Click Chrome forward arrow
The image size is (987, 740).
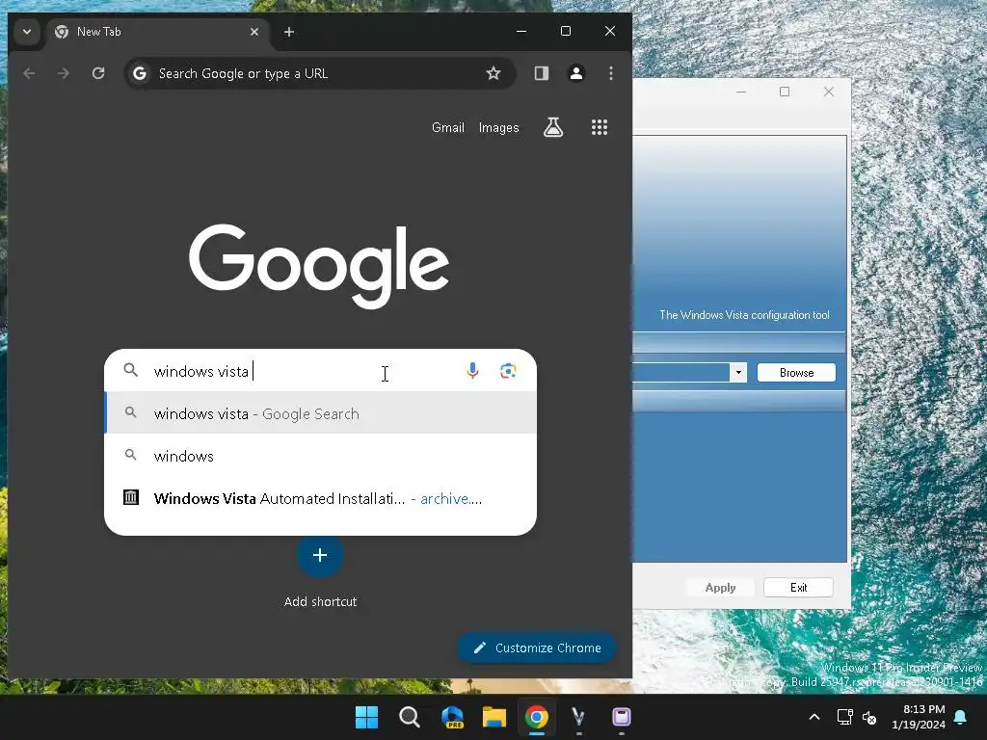tap(64, 73)
